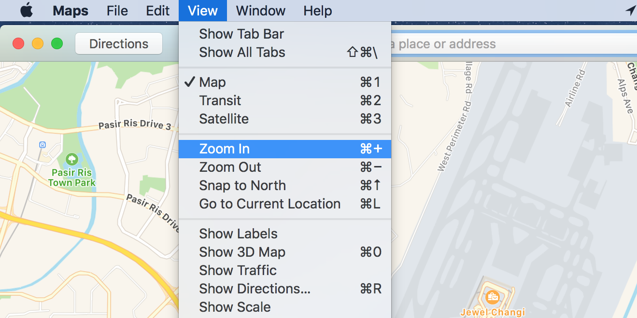Choose Snap to North

(x=242, y=185)
